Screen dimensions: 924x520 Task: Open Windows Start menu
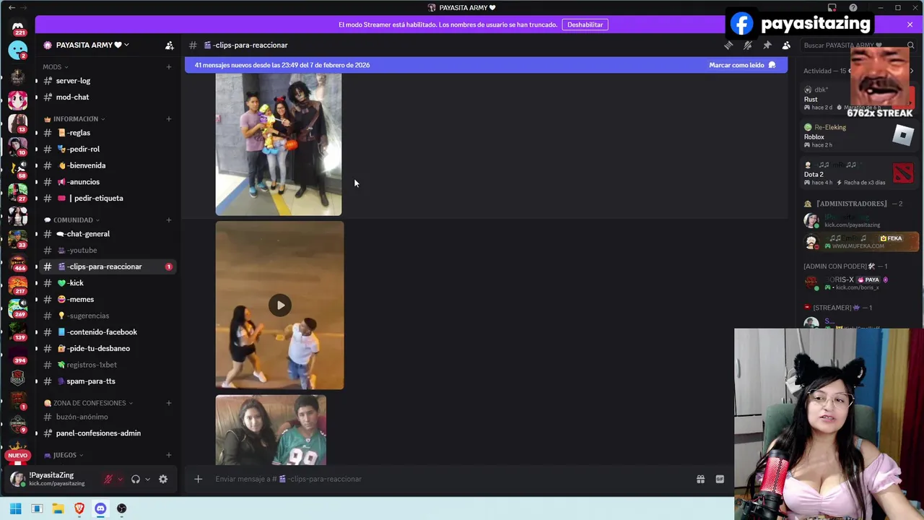15,508
